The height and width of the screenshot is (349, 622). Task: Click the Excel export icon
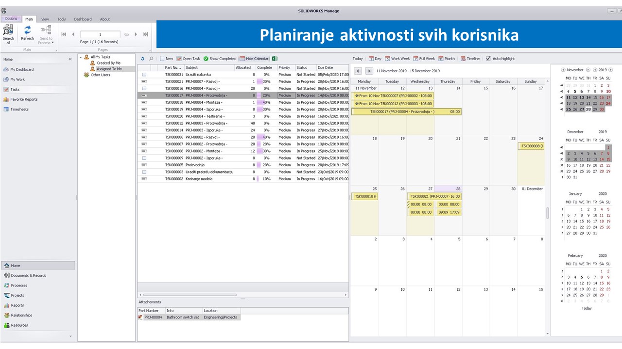pyautogui.click(x=275, y=59)
